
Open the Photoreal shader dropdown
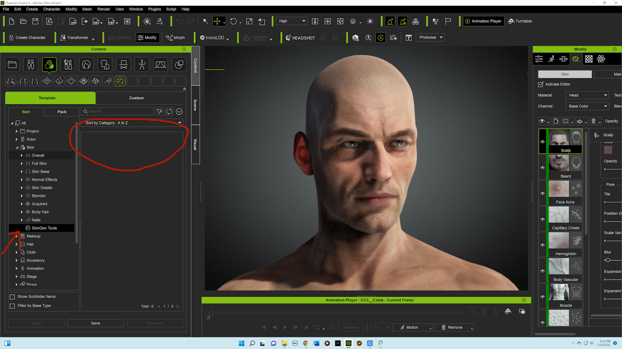coord(430,38)
